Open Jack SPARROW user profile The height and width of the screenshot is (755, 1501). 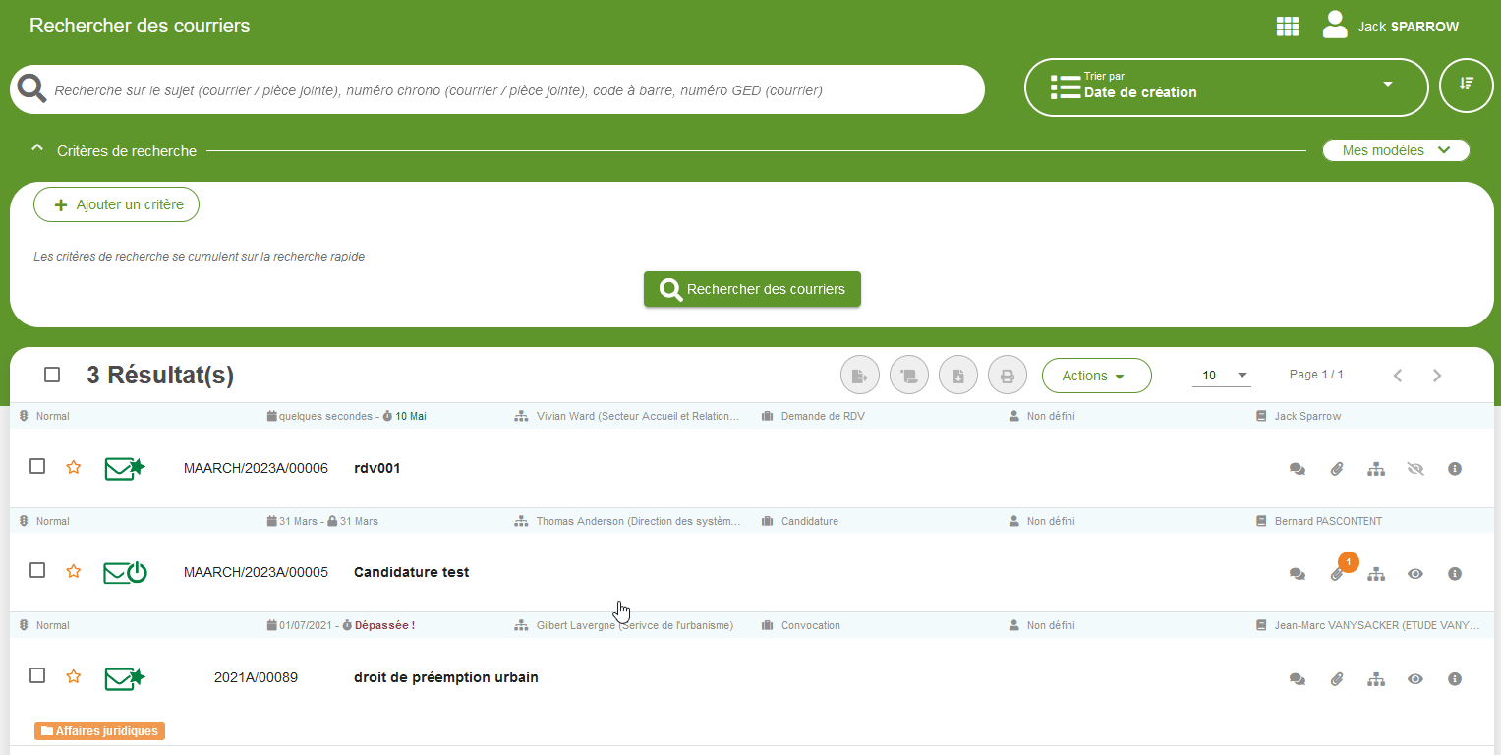point(1390,27)
